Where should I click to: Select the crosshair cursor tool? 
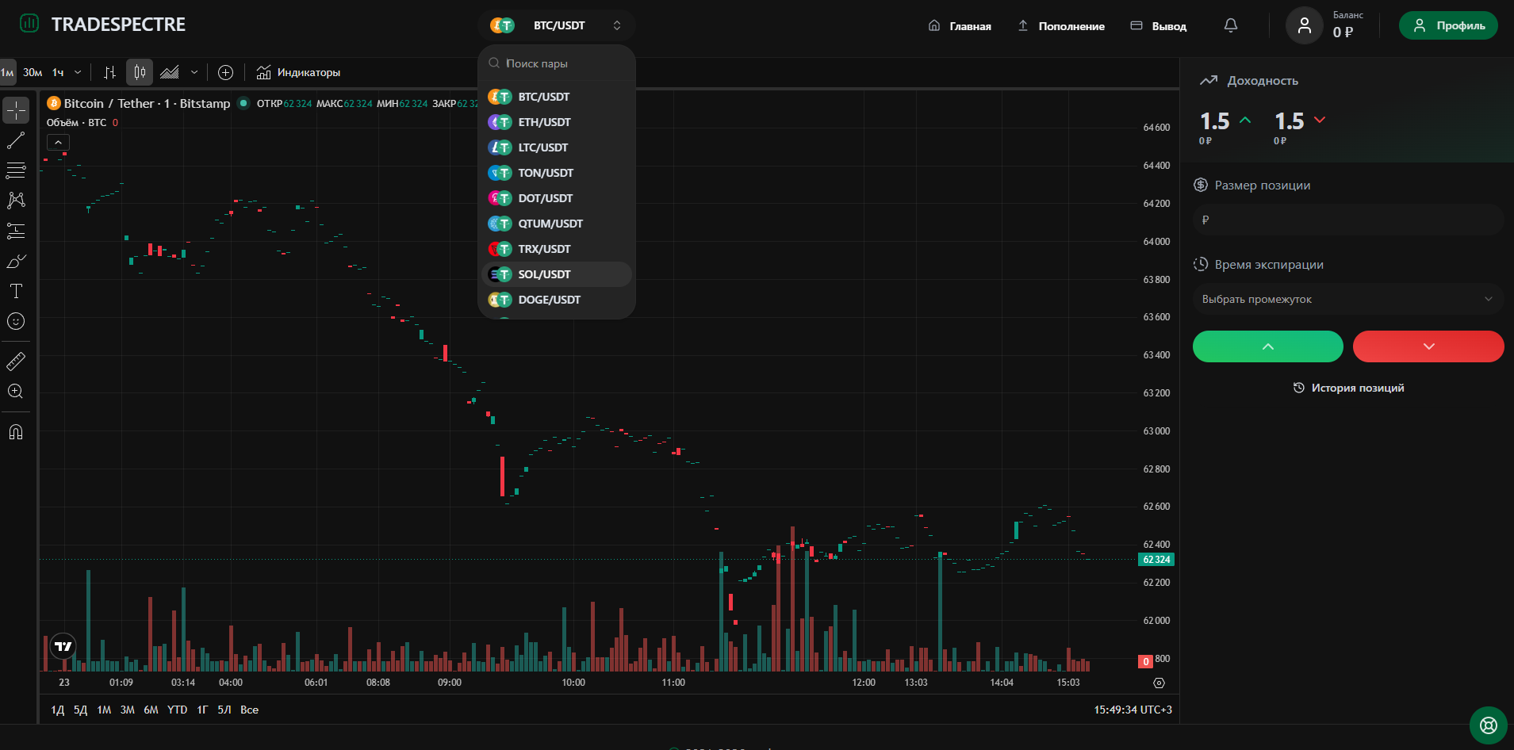16,110
